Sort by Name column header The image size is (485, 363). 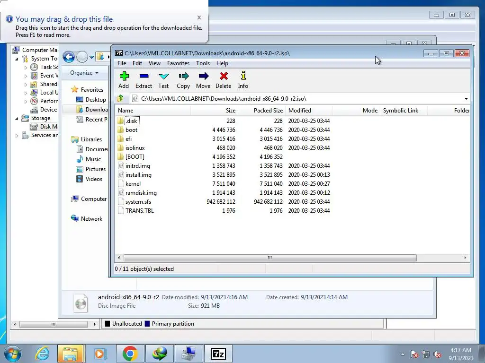coord(153,111)
